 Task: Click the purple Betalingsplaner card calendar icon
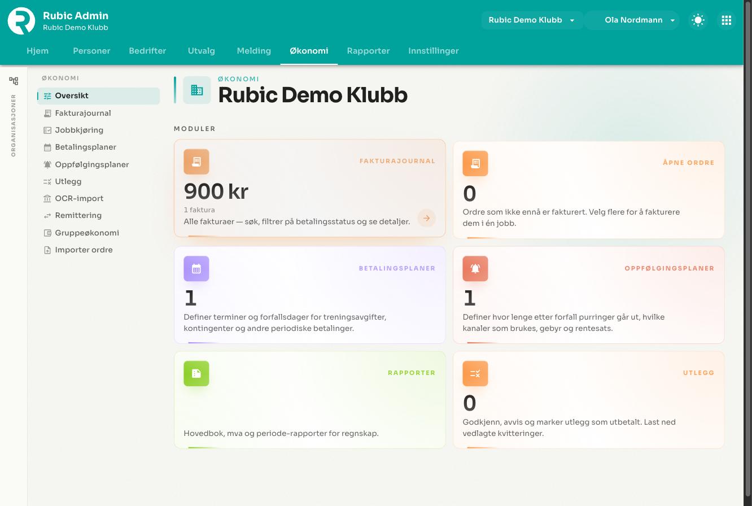pos(196,268)
